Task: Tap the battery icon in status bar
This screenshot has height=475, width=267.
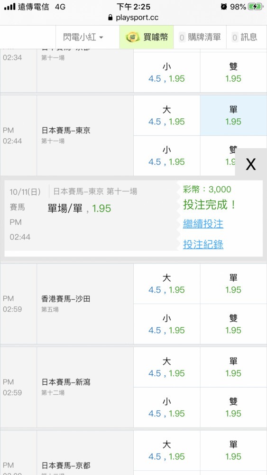Action: (255, 7)
